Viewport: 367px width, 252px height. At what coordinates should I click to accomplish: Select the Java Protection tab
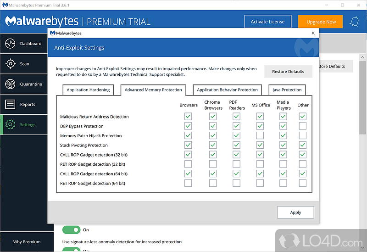pos(287,90)
